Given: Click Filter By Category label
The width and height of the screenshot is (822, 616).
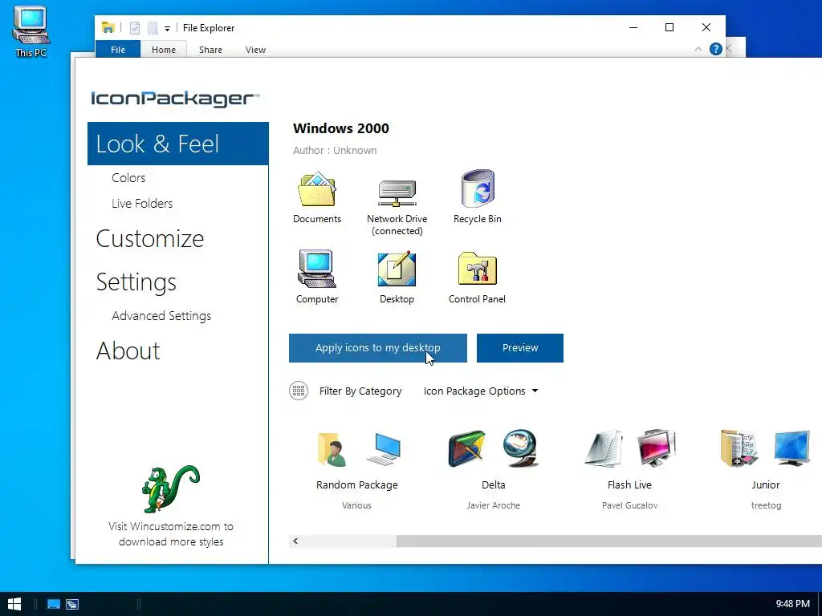Looking at the screenshot, I should coord(360,391).
